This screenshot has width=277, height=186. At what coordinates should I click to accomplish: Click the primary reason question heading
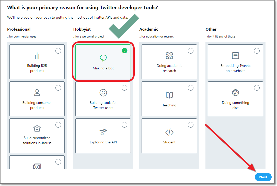[x=83, y=8]
